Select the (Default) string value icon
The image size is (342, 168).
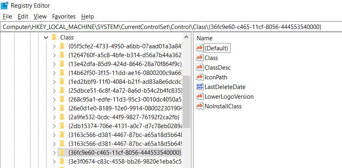(x=200, y=48)
